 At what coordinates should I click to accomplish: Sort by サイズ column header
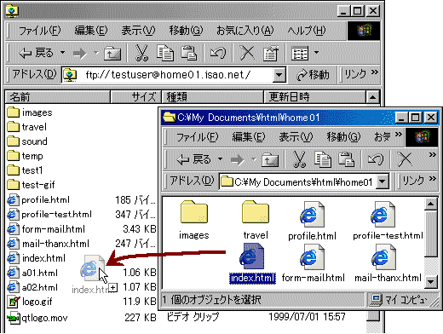point(136,97)
